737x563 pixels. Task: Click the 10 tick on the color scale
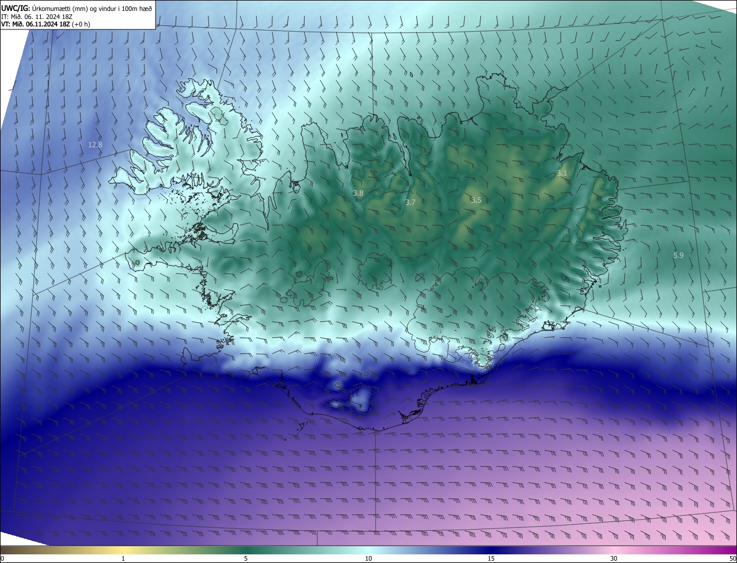click(368, 558)
